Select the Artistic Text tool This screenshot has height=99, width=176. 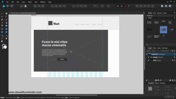(x=6, y=35)
